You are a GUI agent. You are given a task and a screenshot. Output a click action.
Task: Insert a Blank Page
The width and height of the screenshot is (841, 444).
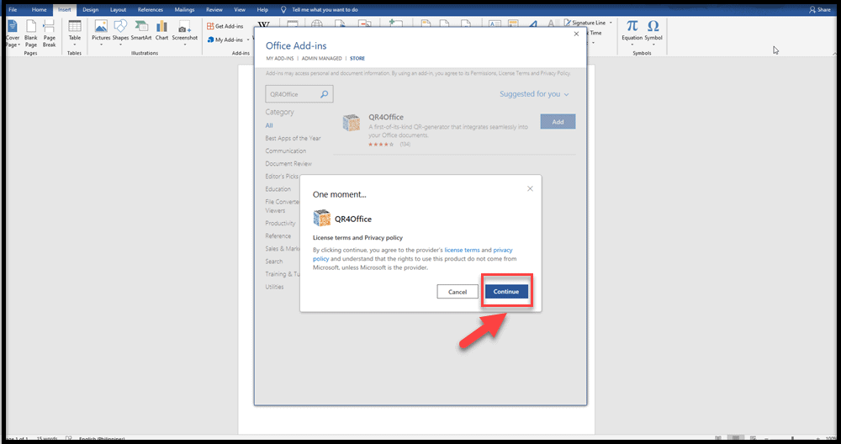30,34
